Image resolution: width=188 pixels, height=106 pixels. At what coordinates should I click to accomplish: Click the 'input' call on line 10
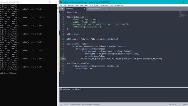[x=76, y=34]
